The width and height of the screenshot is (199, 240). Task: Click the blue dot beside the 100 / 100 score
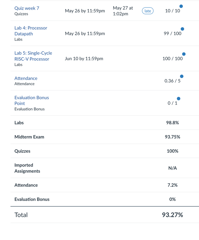coord(184,54)
